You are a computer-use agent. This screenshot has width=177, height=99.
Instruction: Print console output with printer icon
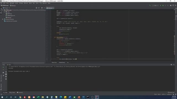(6, 77)
